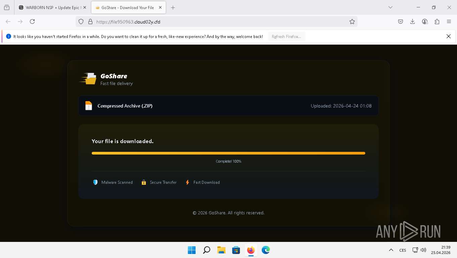Go forward one page
This screenshot has width=457, height=258.
pos(20,21)
